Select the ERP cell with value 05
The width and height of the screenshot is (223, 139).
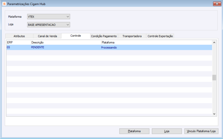tap(19, 47)
